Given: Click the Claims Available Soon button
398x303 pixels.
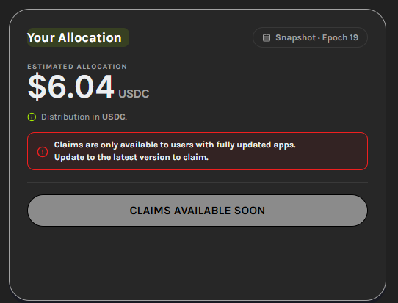Looking at the screenshot, I should click(x=198, y=211).
